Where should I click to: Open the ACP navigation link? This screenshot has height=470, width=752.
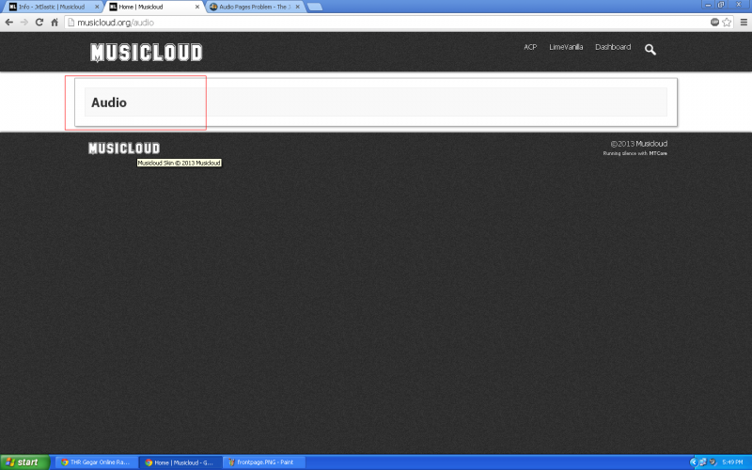tap(530, 47)
